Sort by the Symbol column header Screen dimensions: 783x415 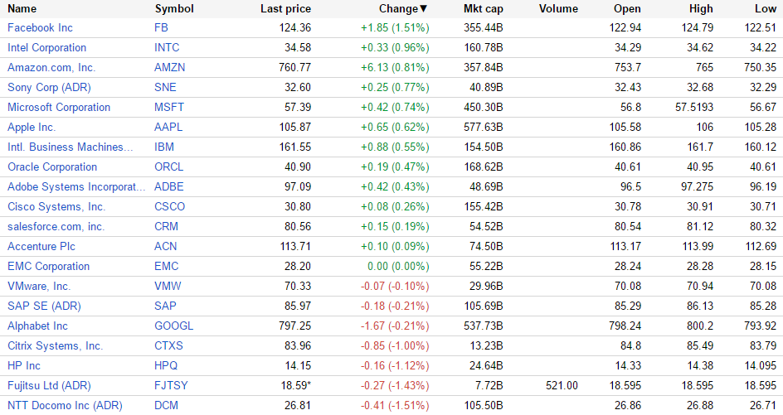tap(174, 8)
